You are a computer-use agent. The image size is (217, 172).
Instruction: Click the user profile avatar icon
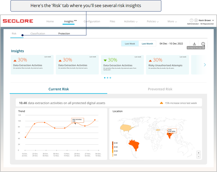point(195,20)
